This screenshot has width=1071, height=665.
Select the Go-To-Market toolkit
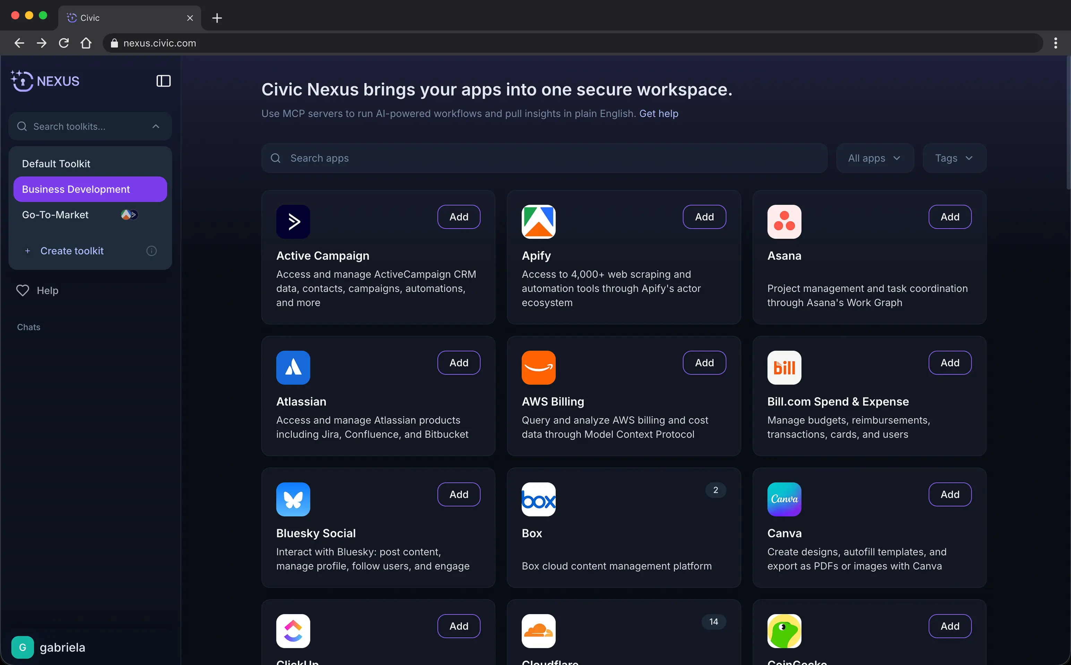click(x=55, y=215)
